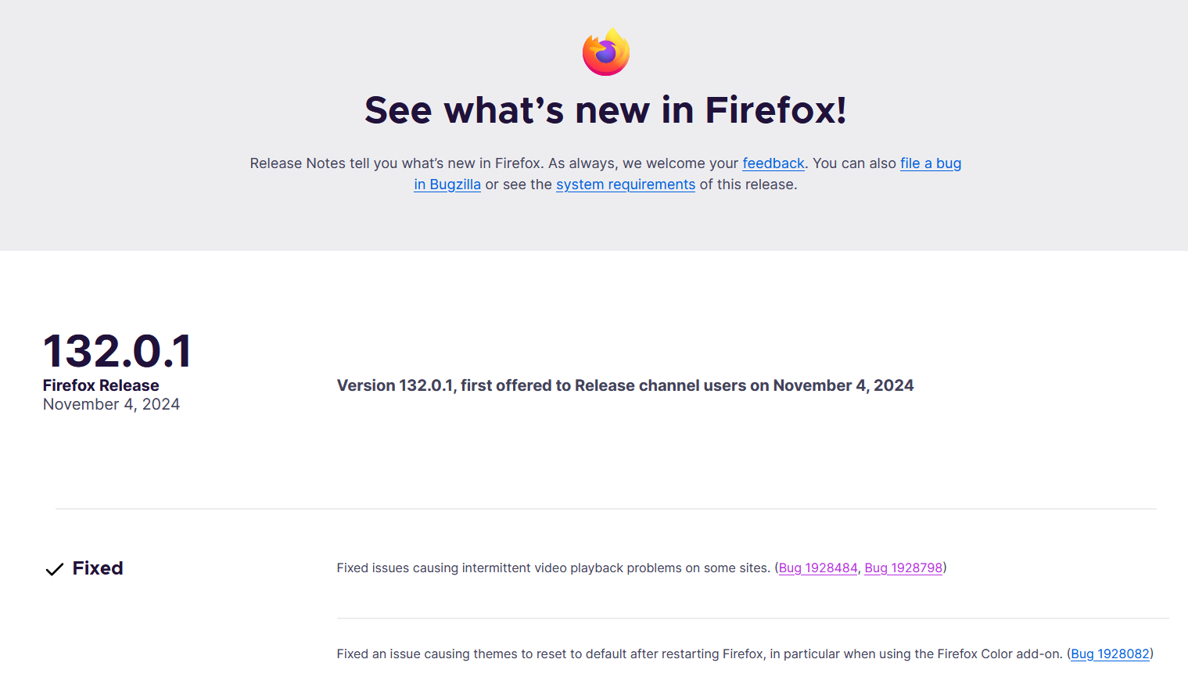Open Bug 1928082 link

pos(1110,654)
